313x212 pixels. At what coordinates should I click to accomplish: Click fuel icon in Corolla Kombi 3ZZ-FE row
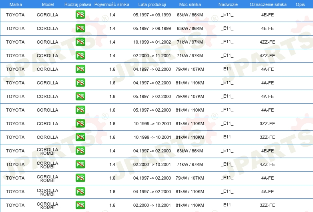80,205
